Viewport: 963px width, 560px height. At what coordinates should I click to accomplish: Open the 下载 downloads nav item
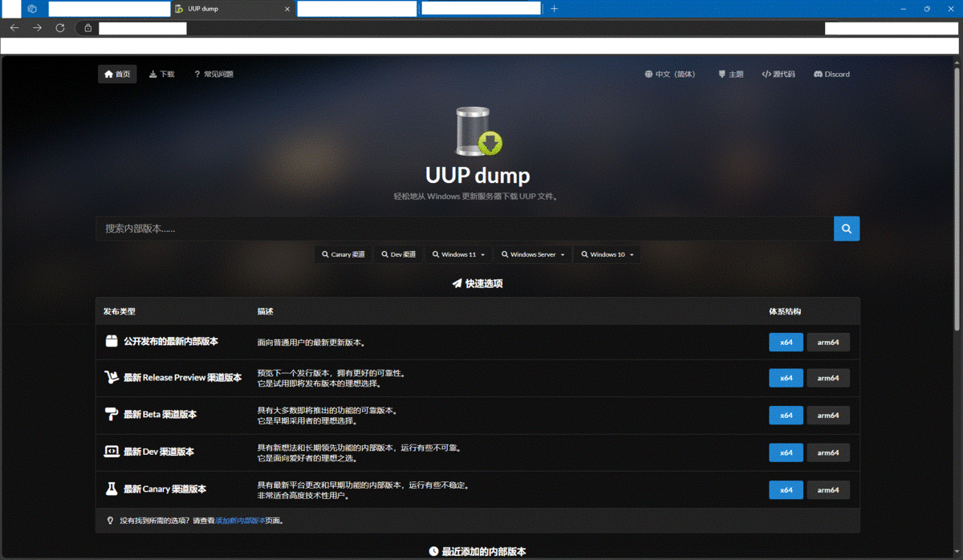pos(162,74)
